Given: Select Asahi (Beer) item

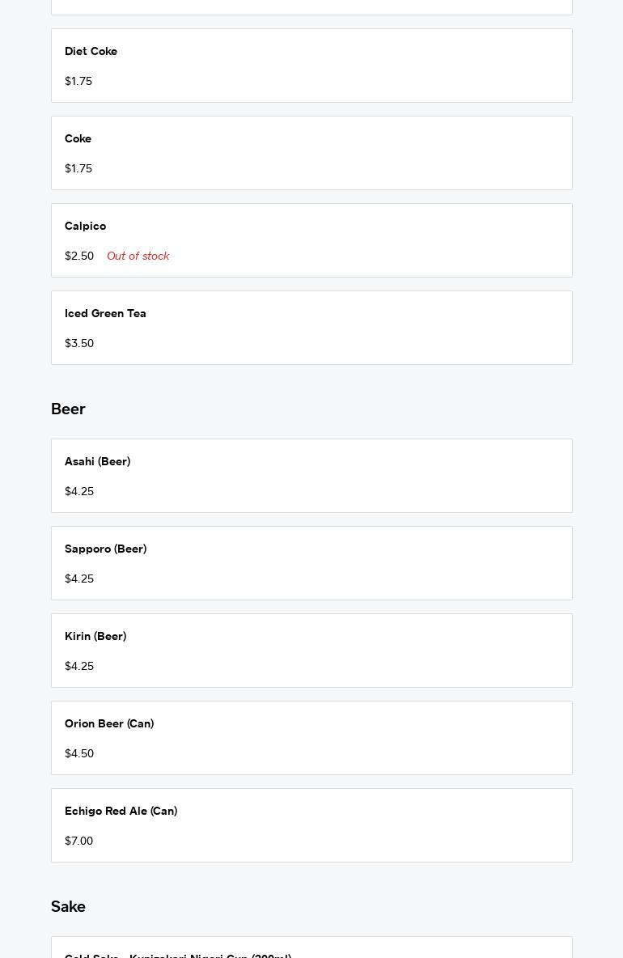Looking at the screenshot, I should point(311,476).
